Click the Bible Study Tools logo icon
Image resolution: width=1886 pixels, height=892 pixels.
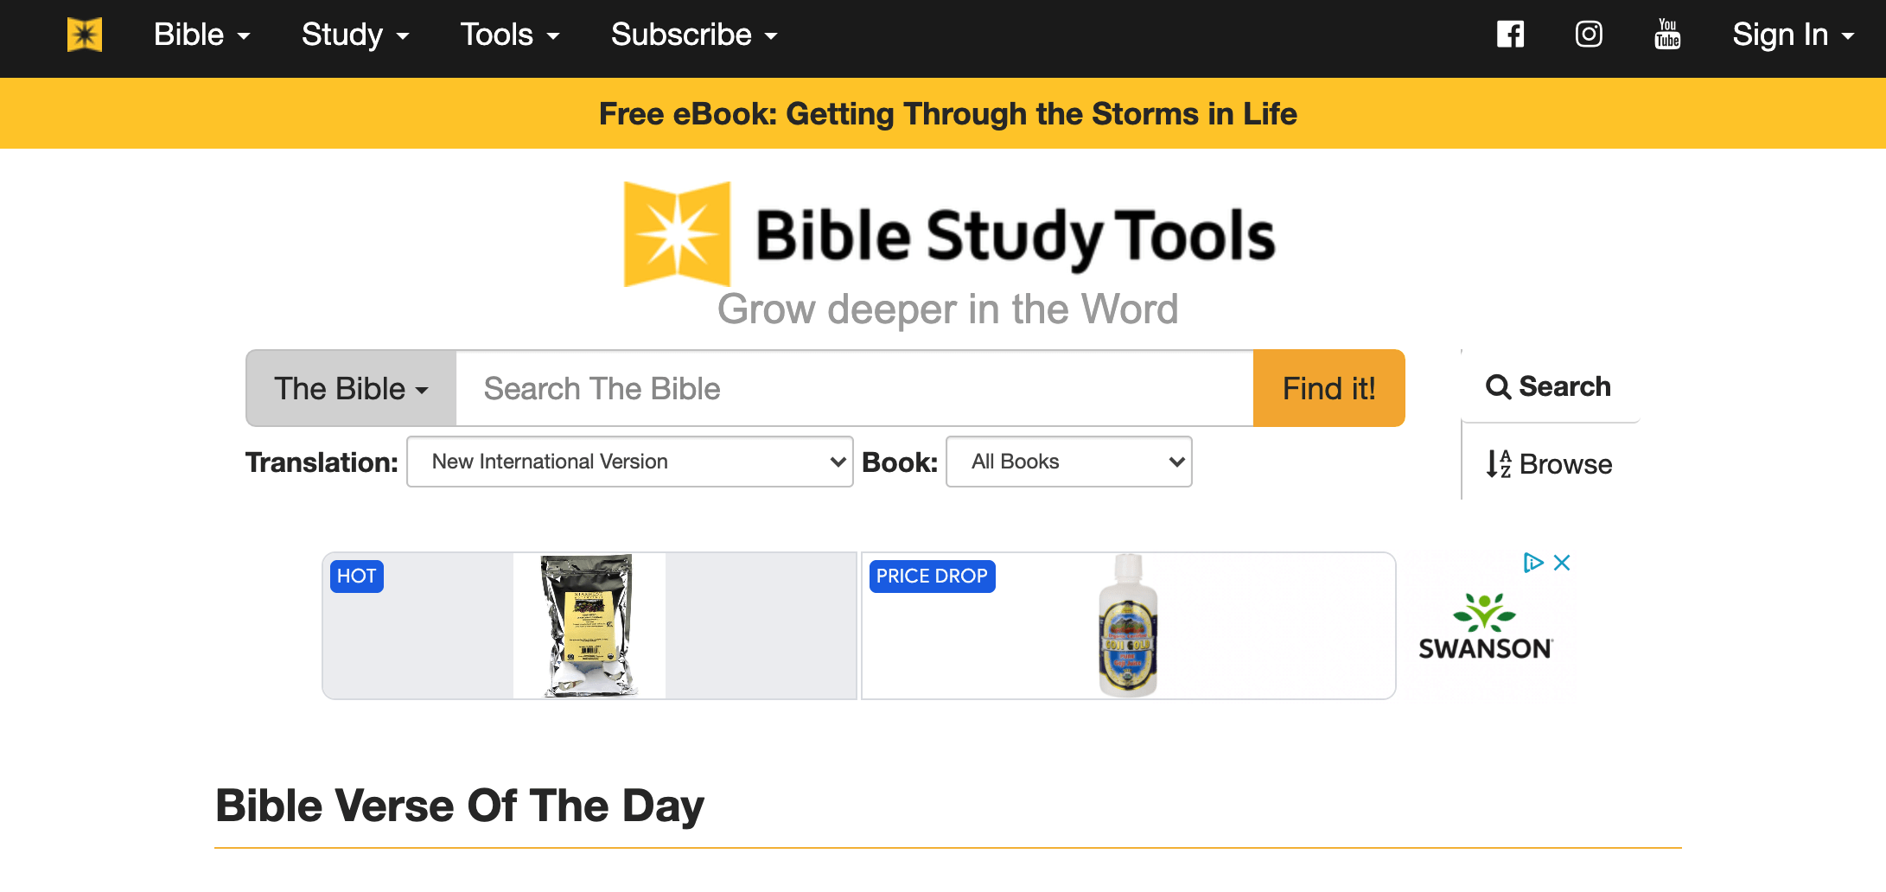tap(674, 231)
